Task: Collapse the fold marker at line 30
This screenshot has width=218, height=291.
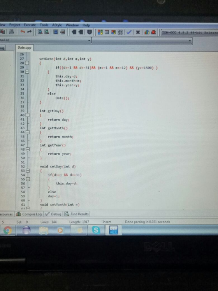Action: point(27,72)
